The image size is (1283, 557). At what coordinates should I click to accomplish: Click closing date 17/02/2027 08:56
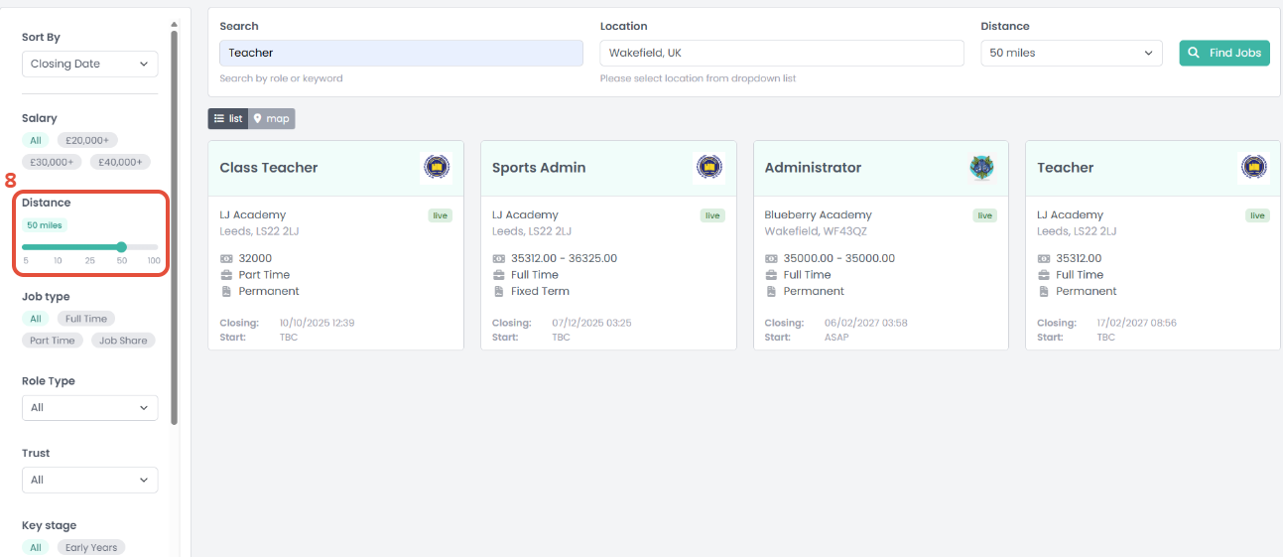(1138, 323)
